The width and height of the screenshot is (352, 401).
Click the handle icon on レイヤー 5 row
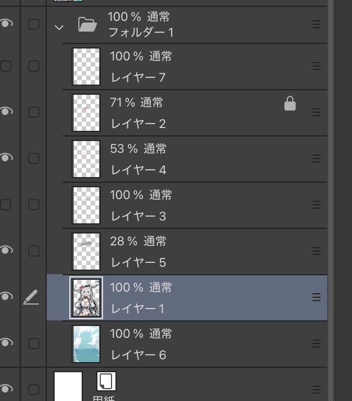[317, 251]
